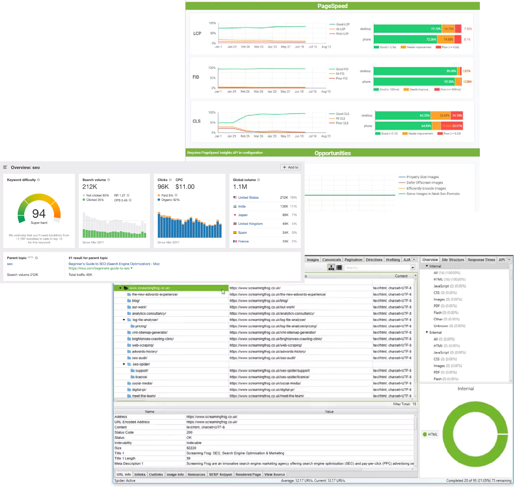
Task: Switch to list view icon
Action: click(x=339, y=267)
